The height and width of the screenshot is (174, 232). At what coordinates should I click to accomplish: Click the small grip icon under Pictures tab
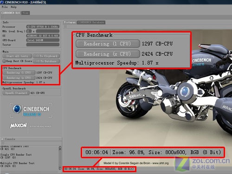[65, 26]
